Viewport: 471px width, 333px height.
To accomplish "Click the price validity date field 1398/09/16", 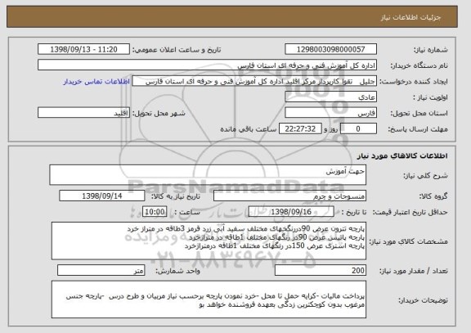I will (x=291, y=212).
